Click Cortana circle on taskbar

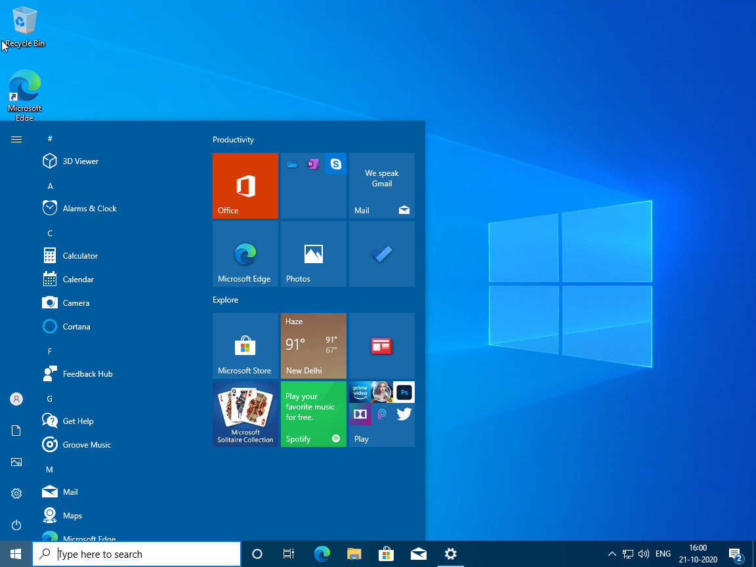257,554
